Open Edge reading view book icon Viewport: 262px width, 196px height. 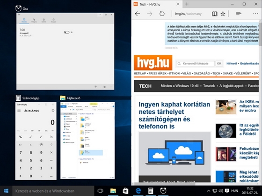[x=215, y=14]
